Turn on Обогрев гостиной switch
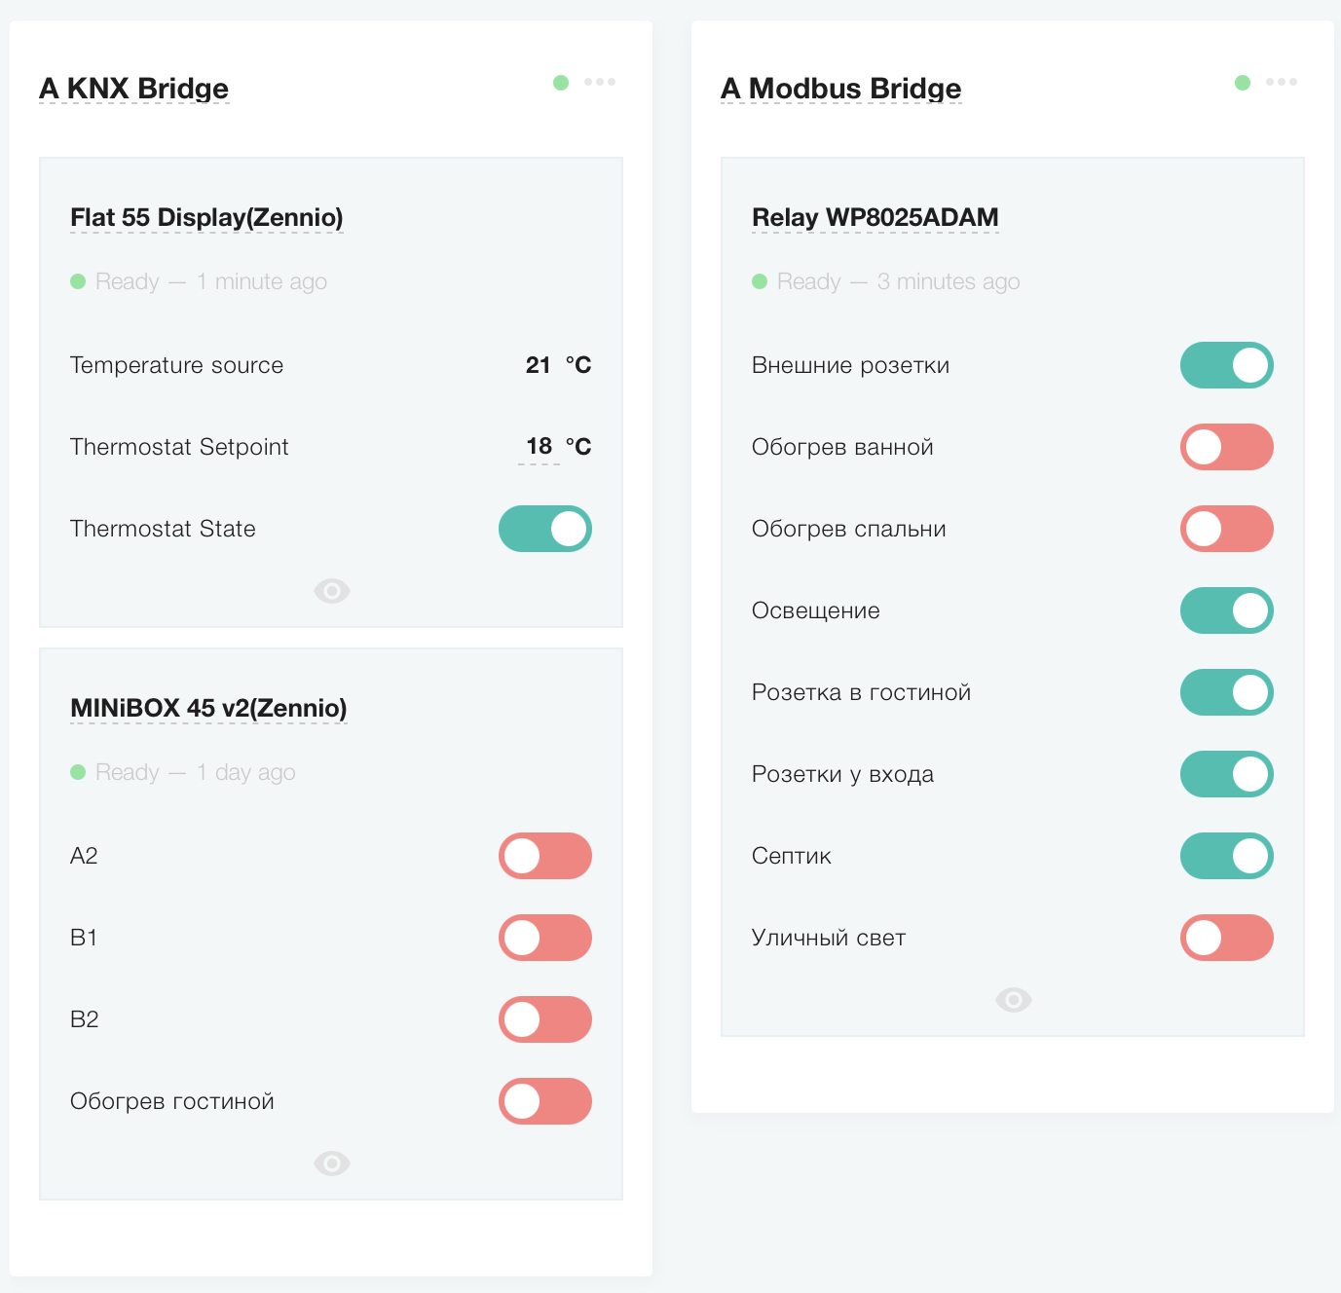 [545, 1101]
